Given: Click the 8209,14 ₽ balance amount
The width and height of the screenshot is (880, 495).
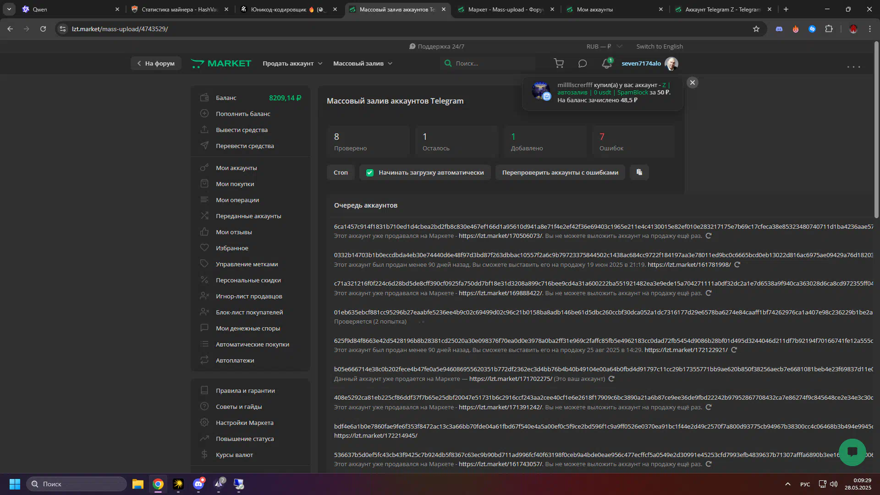Looking at the screenshot, I should coord(285,98).
